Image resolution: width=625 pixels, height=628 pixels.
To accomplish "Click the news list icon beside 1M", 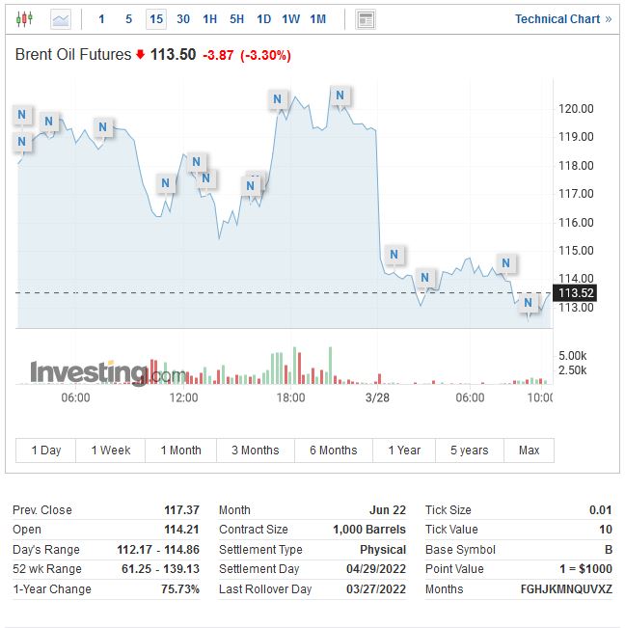I will [x=366, y=19].
